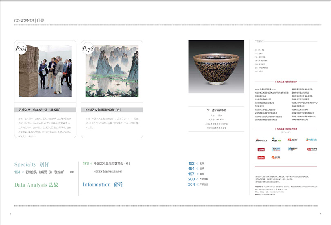331x225 pixels.
Task: Open the landscape mountain painting thumbnail
Action: pos(112,71)
